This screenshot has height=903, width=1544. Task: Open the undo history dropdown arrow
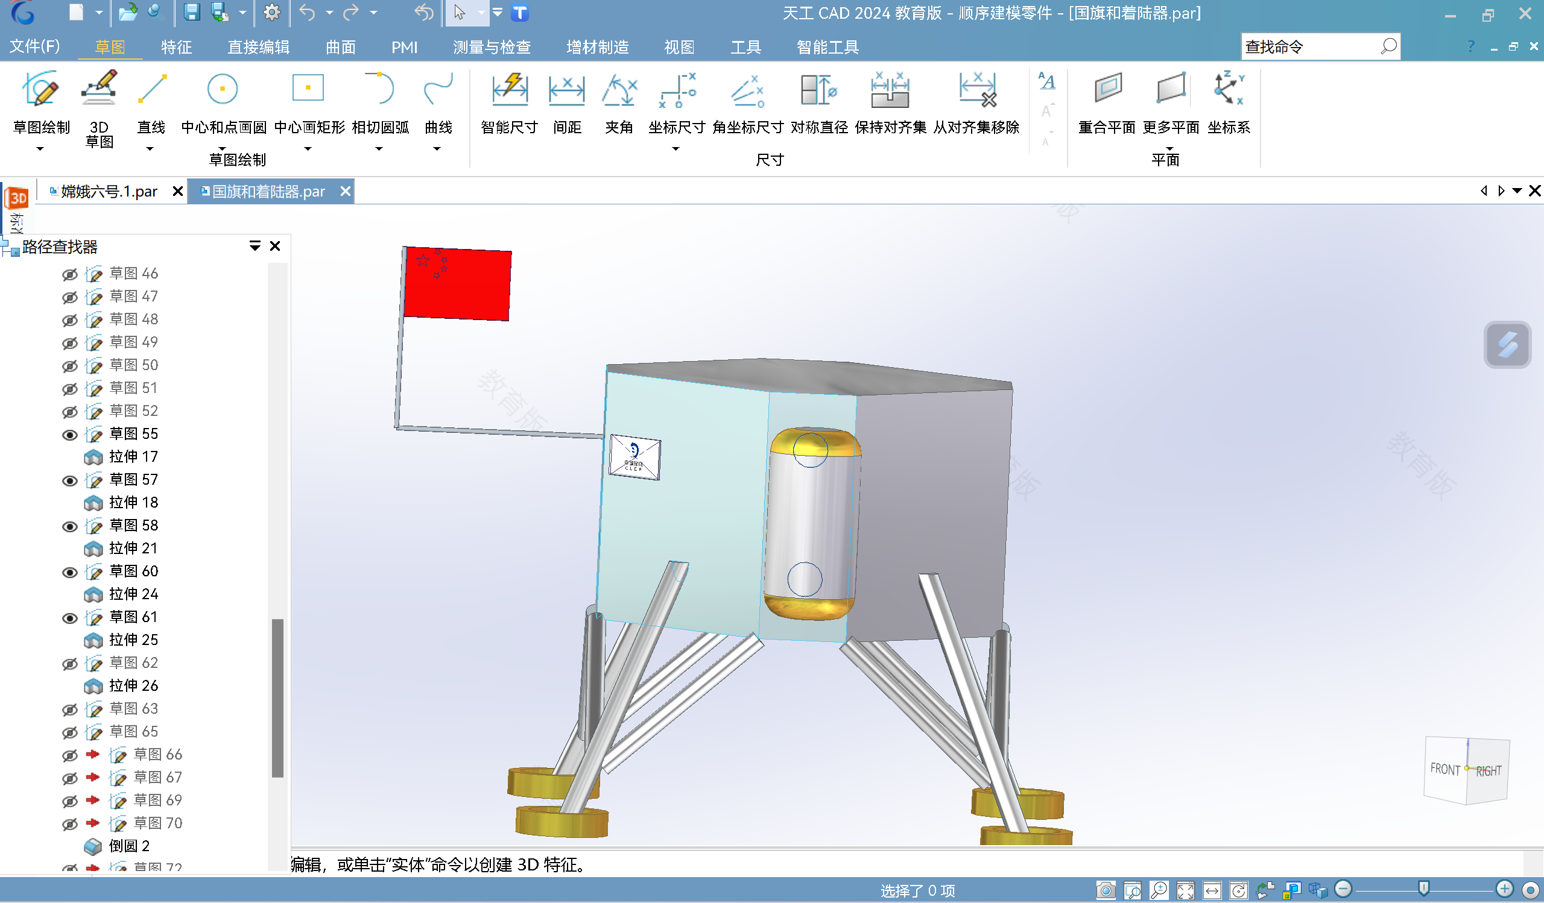329,12
